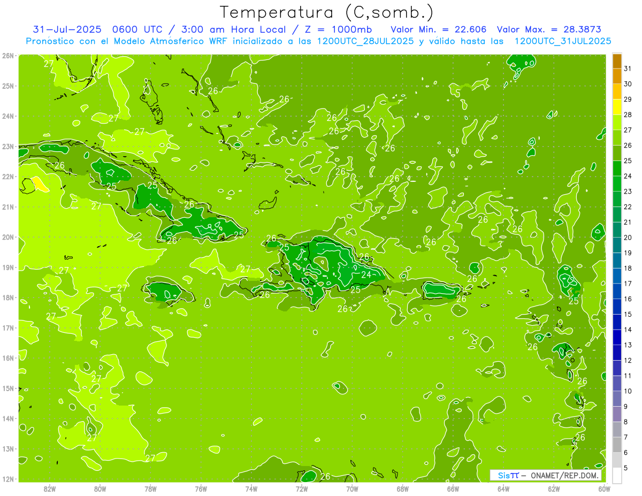Click the 80W longitude axis label

(x=100, y=489)
